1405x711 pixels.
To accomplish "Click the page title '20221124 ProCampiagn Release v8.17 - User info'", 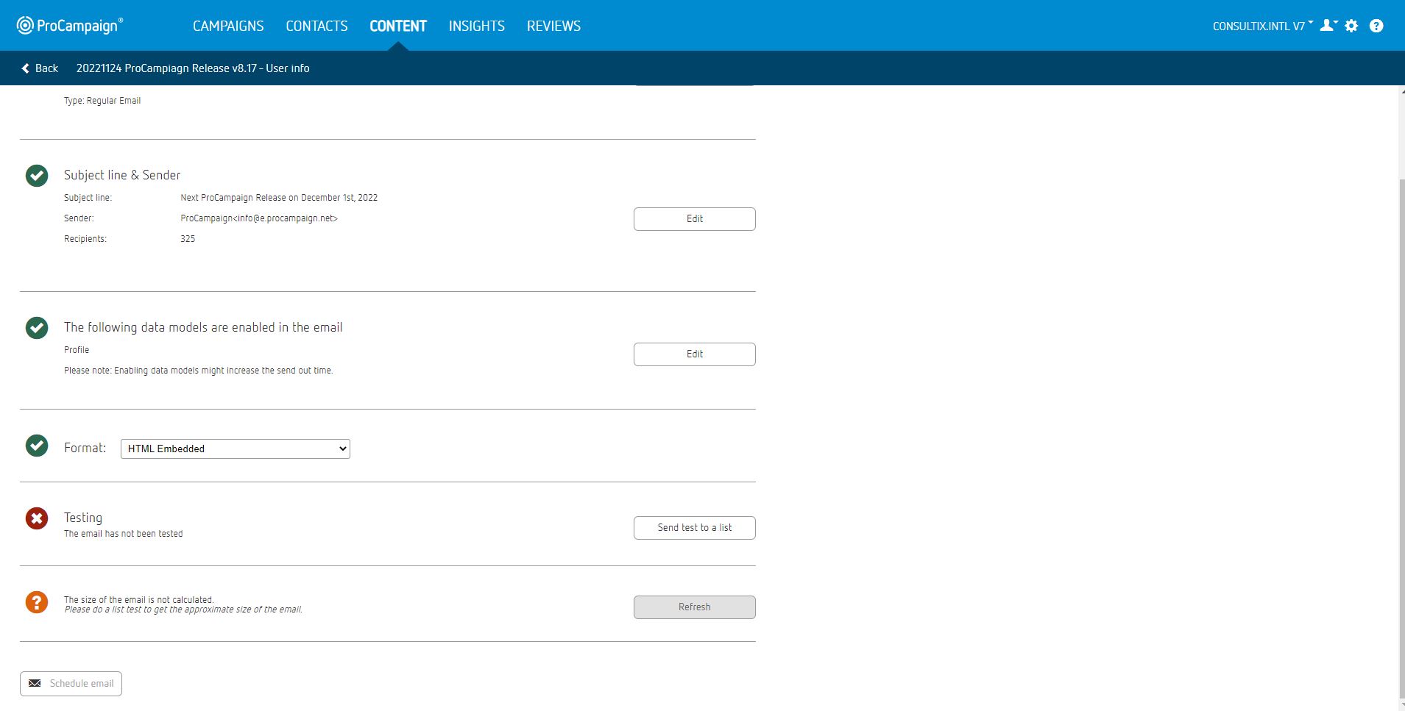I will [x=193, y=68].
